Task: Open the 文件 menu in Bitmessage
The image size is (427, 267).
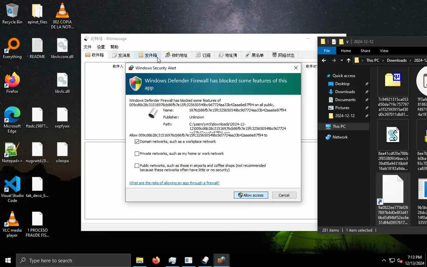Action: coord(87,47)
